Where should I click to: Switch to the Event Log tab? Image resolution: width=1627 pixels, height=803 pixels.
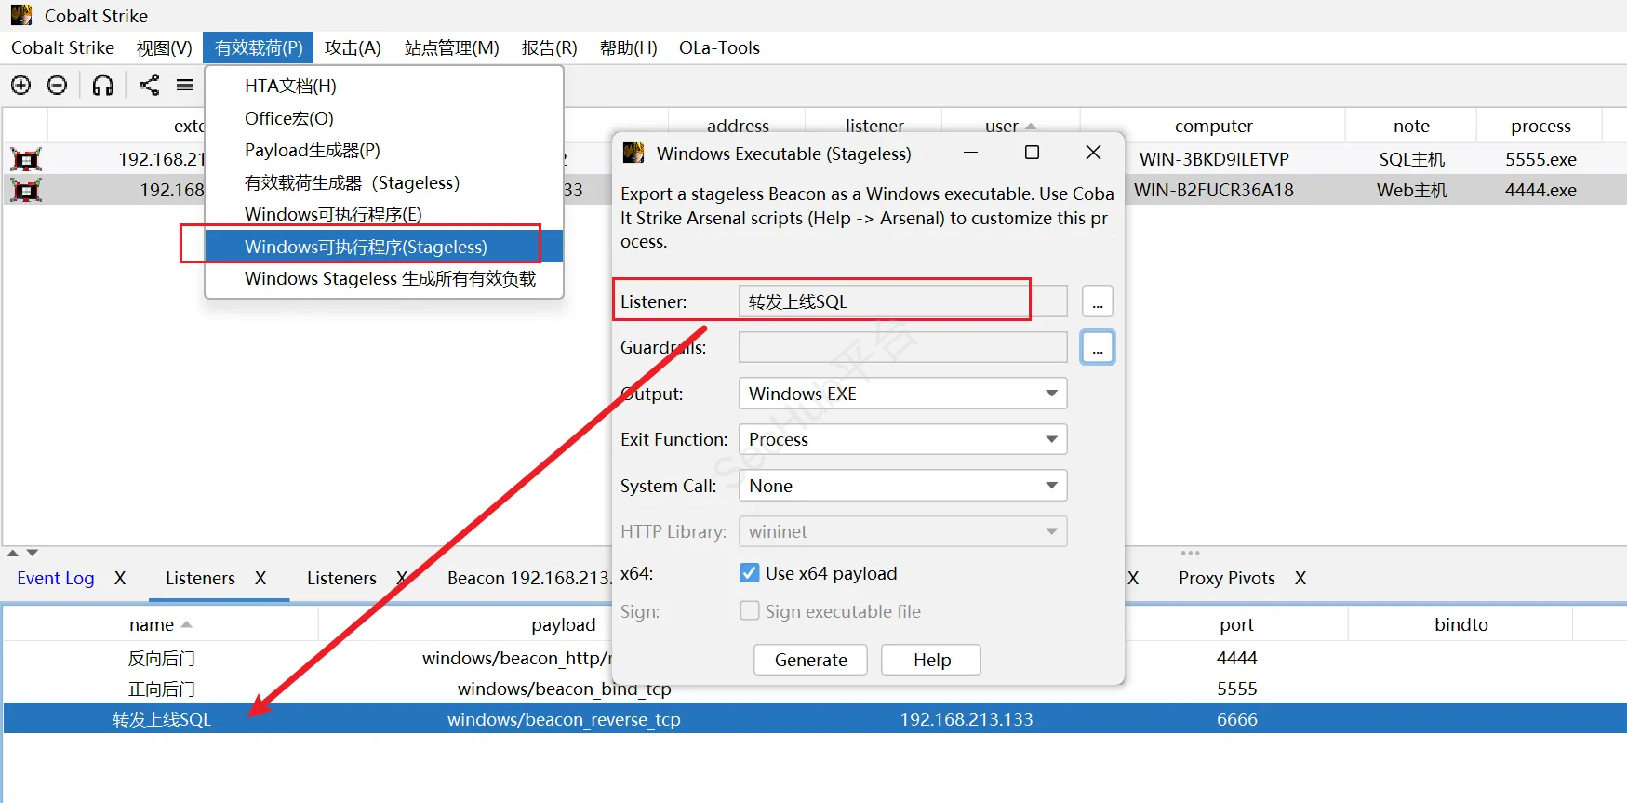coord(56,578)
